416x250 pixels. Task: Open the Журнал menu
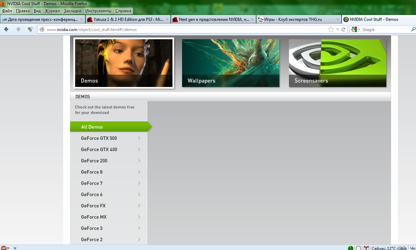point(52,11)
